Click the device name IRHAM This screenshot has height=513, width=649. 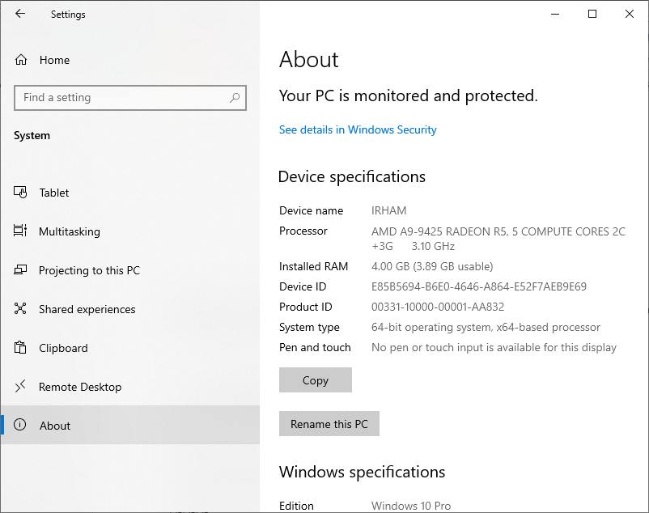click(388, 210)
